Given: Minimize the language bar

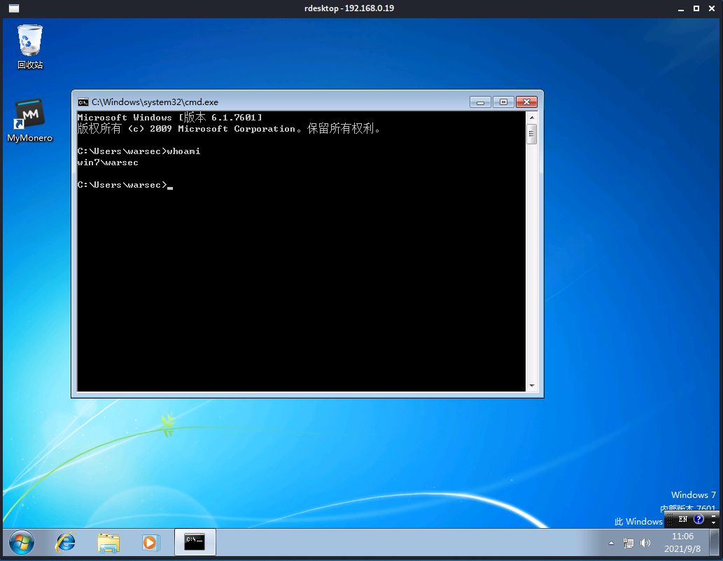Looking at the screenshot, I should (713, 515).
